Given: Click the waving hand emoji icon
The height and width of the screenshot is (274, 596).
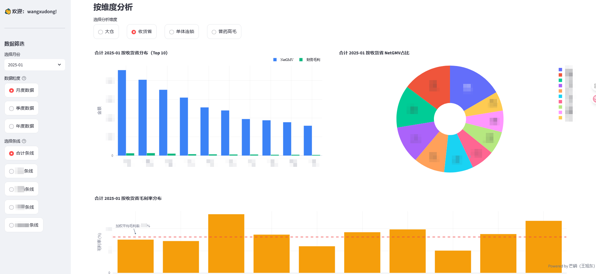Looking at the screenshot, I should [8, 12].
